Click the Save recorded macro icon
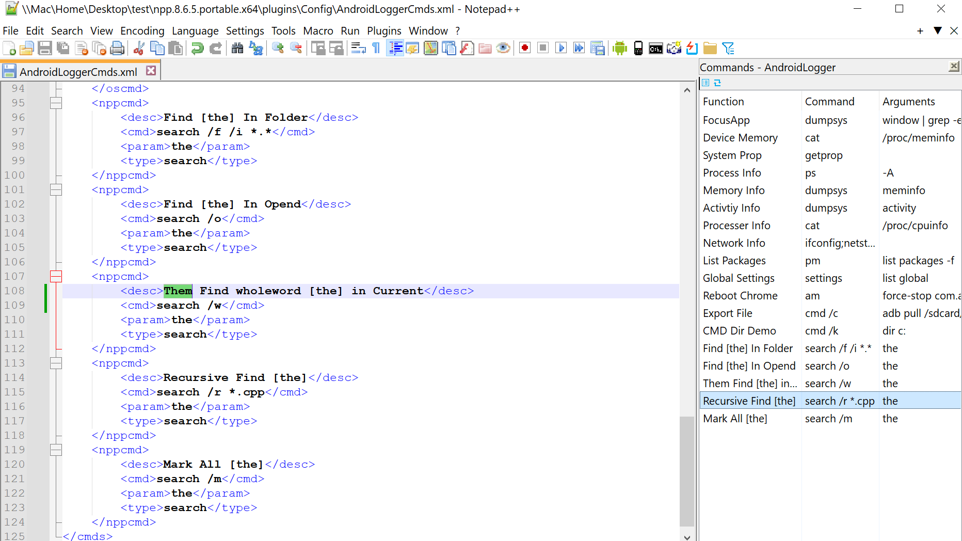The width and height of the screenshot is (962, 541). coord(598,49)
